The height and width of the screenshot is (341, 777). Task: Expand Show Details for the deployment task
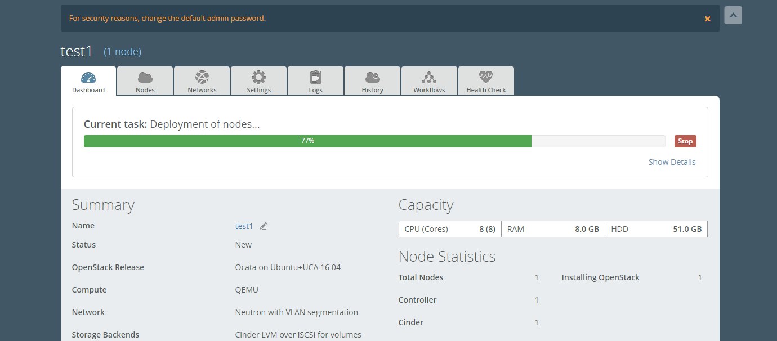click(x=672, y=162)
